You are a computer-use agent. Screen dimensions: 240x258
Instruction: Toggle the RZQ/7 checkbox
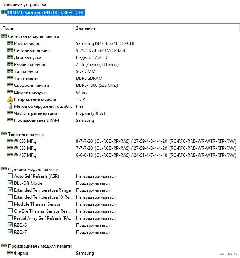(x=10, y=232)
